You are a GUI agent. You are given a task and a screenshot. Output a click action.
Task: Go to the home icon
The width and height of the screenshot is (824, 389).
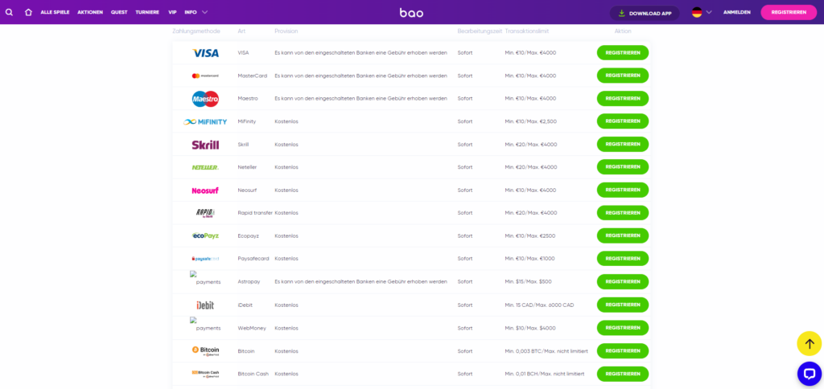click(x=28, y=12)
